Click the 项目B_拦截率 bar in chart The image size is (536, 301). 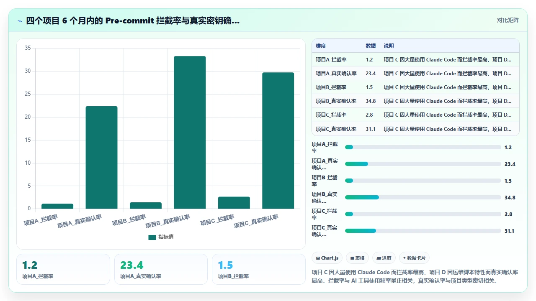[146, 205]
